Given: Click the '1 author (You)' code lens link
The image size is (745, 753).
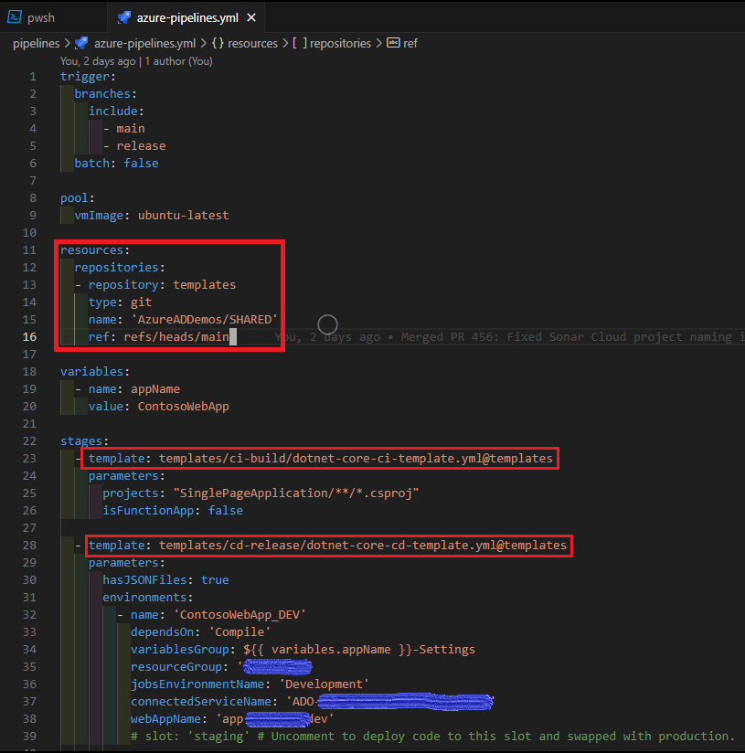Looking at the screenshot, I should pyautogui.click(x=177, y=61).
